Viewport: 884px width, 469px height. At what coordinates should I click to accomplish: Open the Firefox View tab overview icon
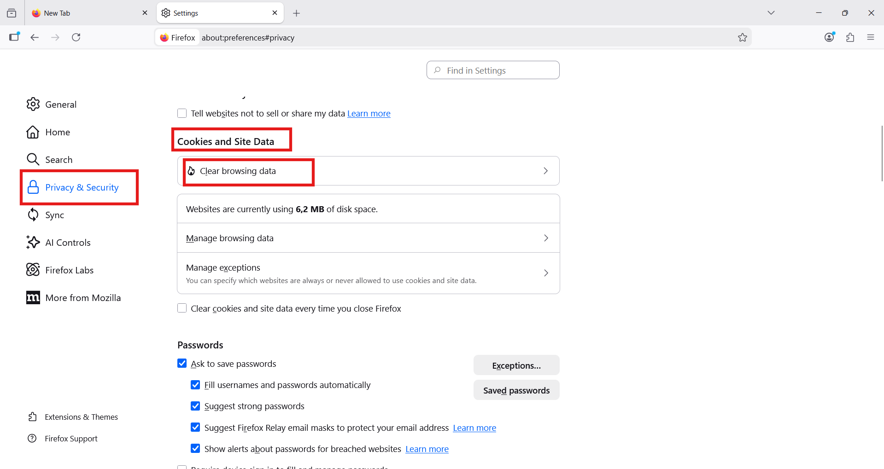(x=12, y=13)
